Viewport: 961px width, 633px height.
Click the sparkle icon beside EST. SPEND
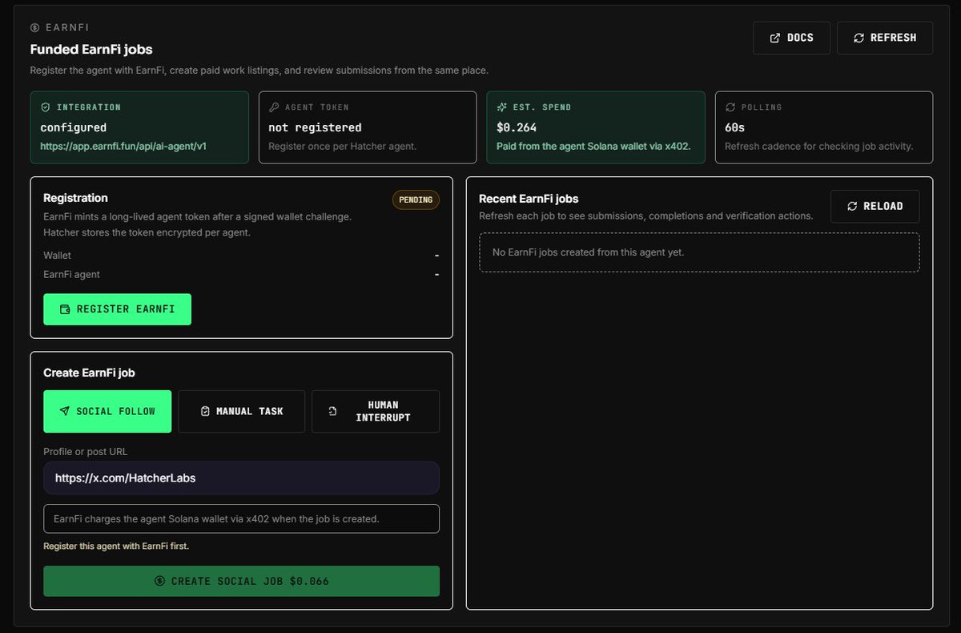(x=501, y=107)
